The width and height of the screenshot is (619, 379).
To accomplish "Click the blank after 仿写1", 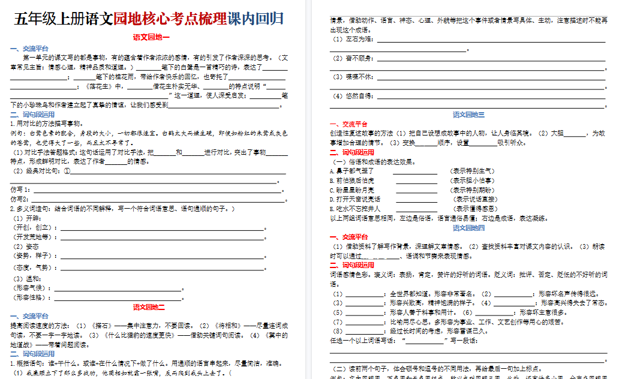I will pos(156,190).
